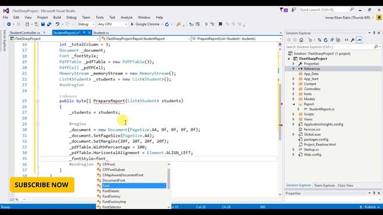
Task: Open the Server Explorer side tab
Action: pyautogui.click(x=4, y=41)
